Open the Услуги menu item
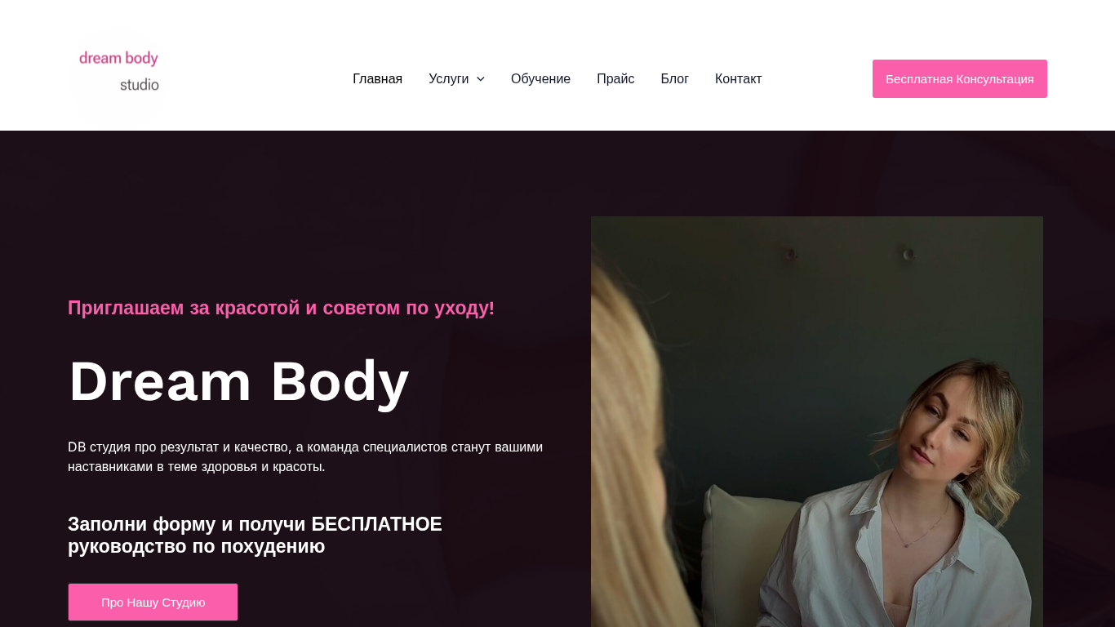This screenshot has width=1115, height=627. [448, 79]
